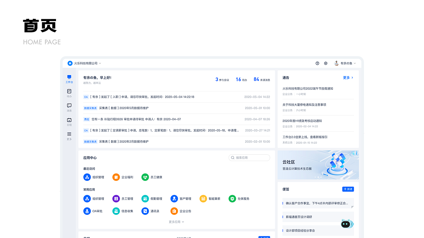
Task: Open the help question-mark icon
Action: click(317, 63)
